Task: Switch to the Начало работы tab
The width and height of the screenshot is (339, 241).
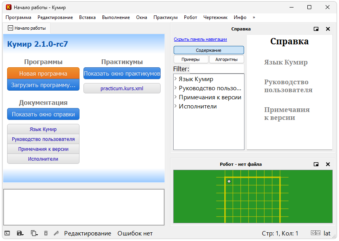Action: 27,28
